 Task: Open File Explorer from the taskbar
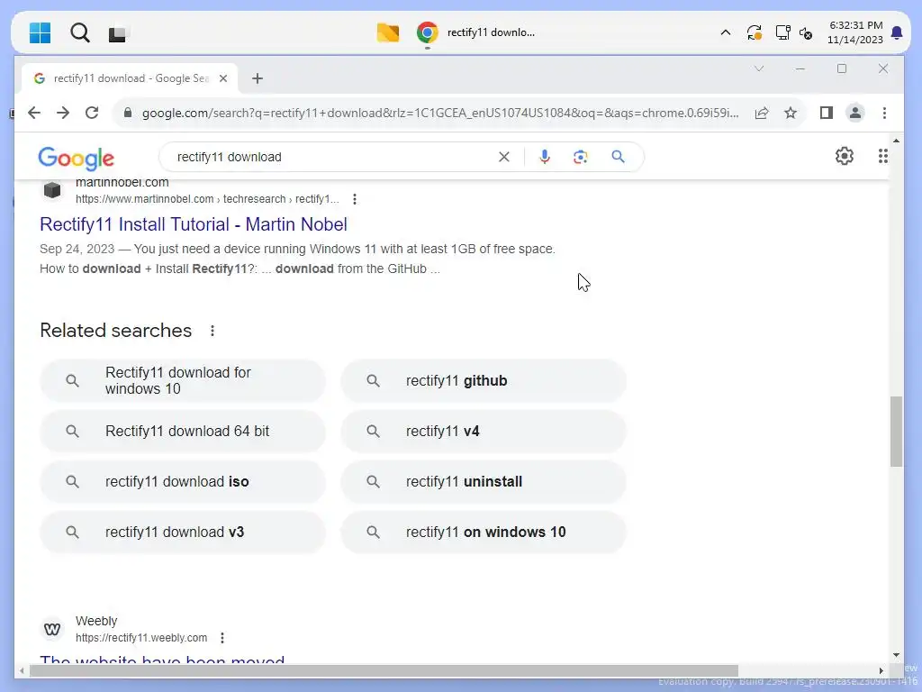[x=388, y=33]
